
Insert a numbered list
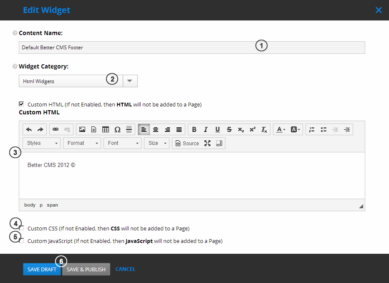(312, 129)
